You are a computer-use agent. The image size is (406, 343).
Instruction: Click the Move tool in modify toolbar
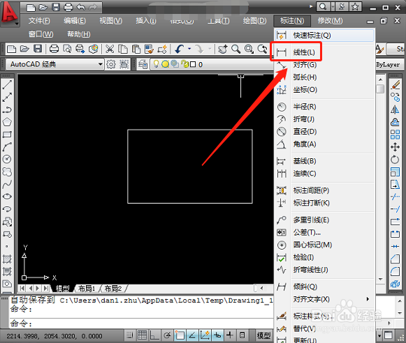click(395, 146)
